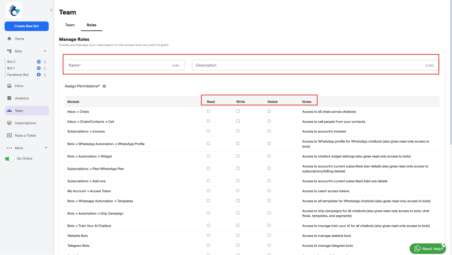Click the Home house icon

pos(9,39)
